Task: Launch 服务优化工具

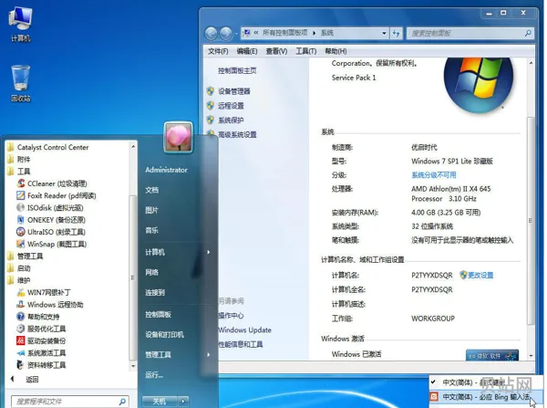Action: (41, 329)
